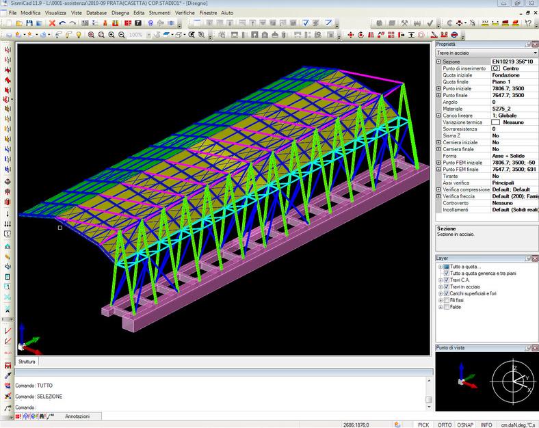Viewport: 539px width, 428px height.
Task: Click the ORTO status bar button
Action: pyautogui.click(x=444, y=424)
